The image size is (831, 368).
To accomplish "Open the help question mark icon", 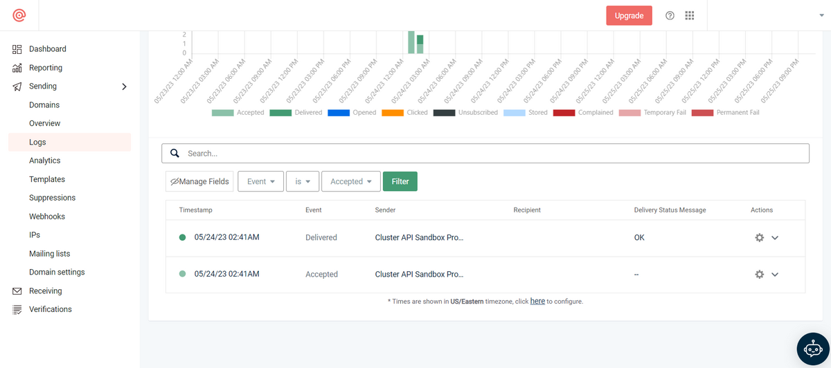I will (670, 15).
